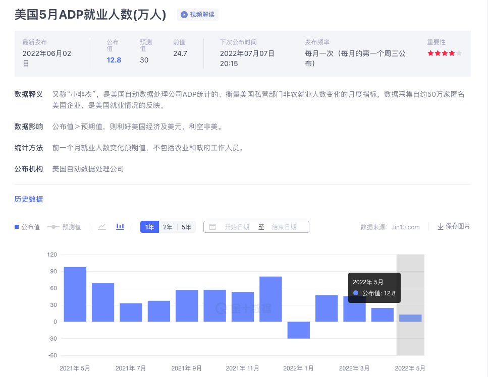Click the 数据影响 label
This screenshot has width=488, height=377.
pyautogui.click(x=29, y=127)
